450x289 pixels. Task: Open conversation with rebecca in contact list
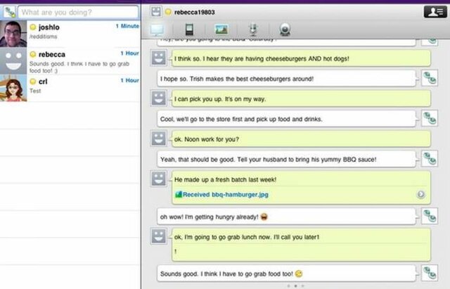click(70, 61)
